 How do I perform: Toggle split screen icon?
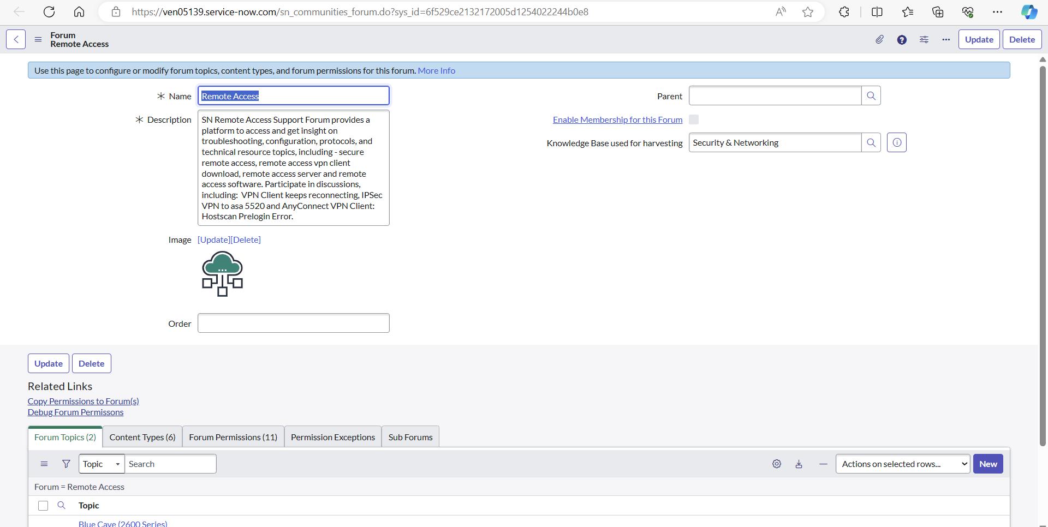[x=877, y=11]
